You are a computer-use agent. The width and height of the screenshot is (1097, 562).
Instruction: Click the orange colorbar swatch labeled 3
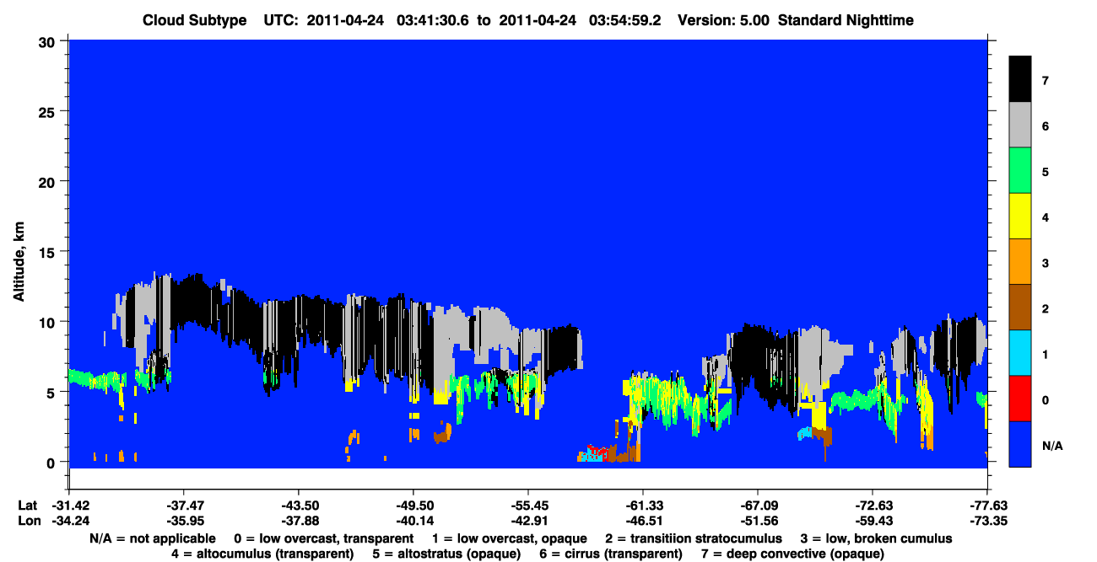(x=1019, y=262)
